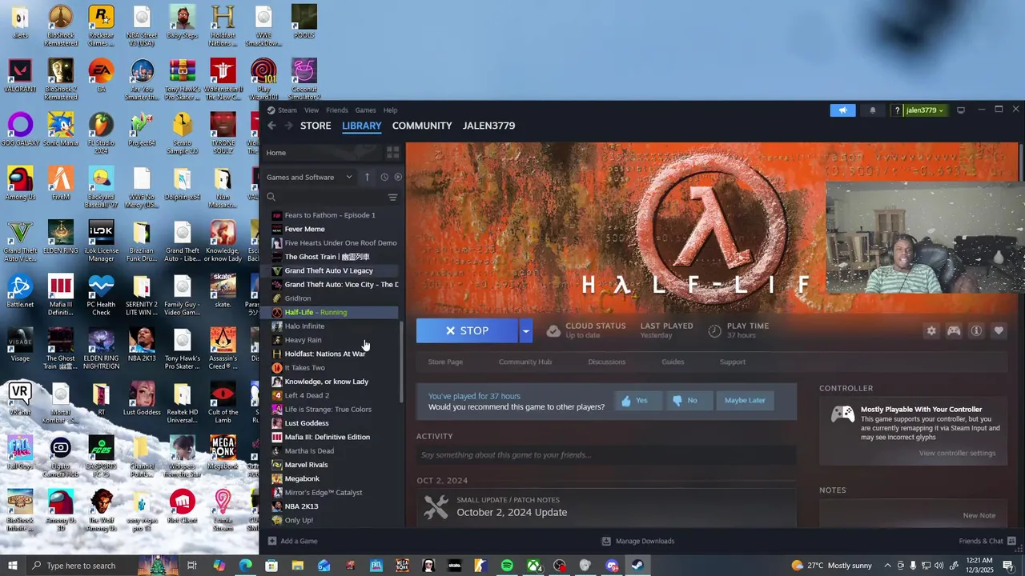Open Friends & Chat in Steam

[x=986, y=541]
